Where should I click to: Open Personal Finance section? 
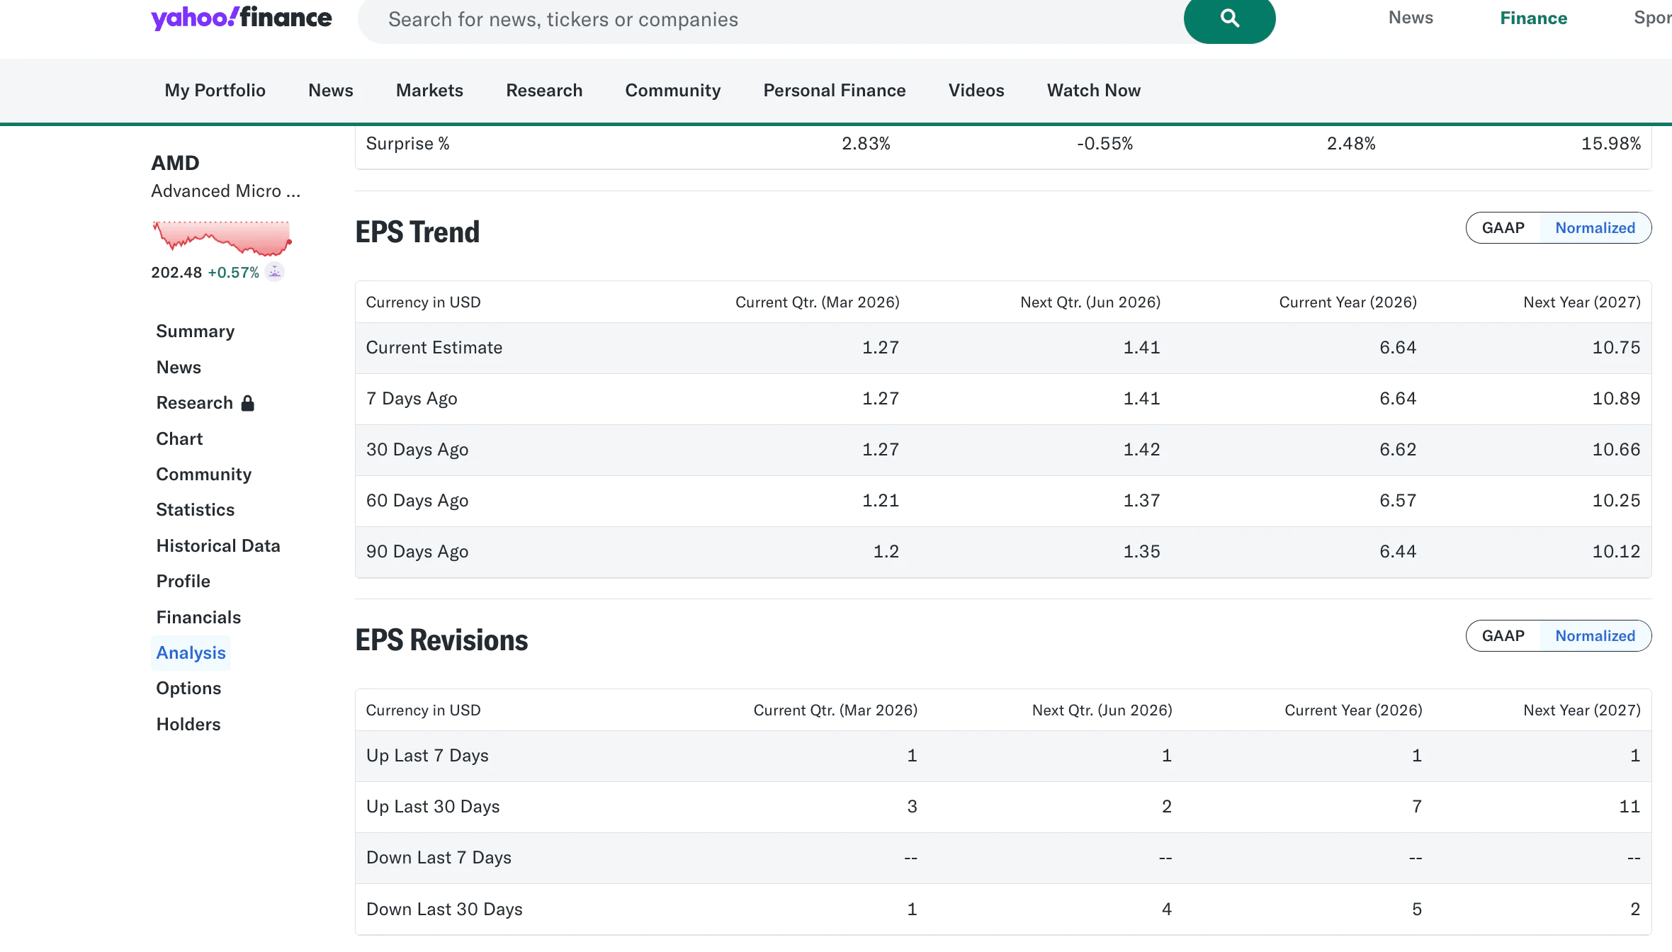click(834, 90)
